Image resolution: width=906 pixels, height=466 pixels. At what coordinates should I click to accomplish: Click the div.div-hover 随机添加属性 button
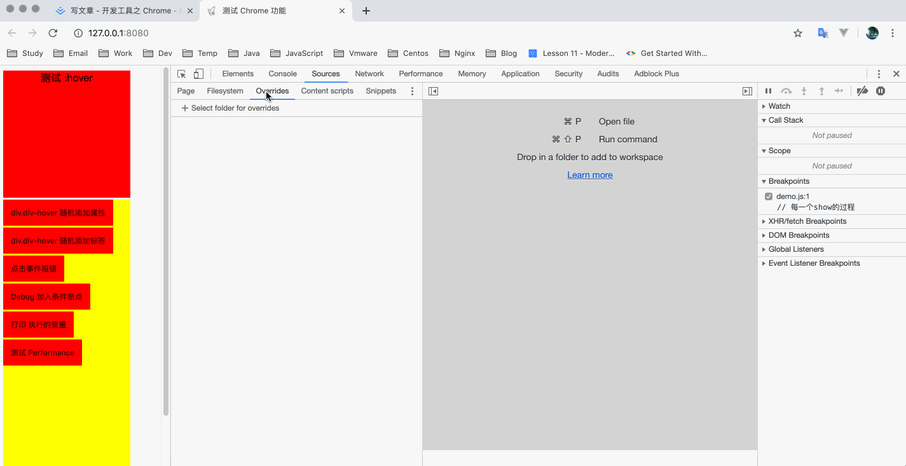coord(58,212)
